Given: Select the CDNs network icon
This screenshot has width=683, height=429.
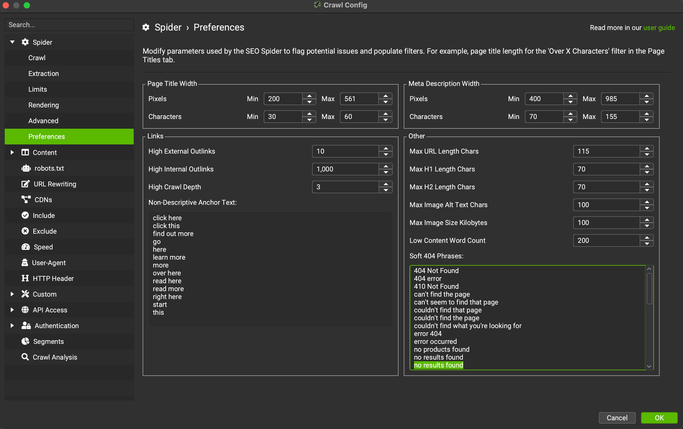Looking at the screenshot, I should coord(26,200).
